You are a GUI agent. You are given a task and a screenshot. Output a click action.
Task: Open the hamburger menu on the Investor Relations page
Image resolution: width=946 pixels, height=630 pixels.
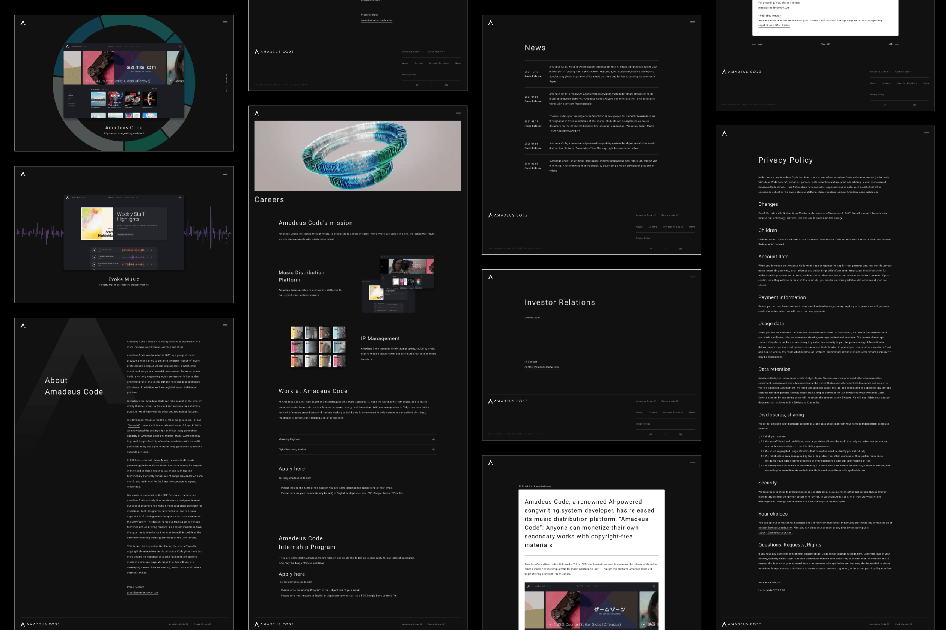coord(693,277)
